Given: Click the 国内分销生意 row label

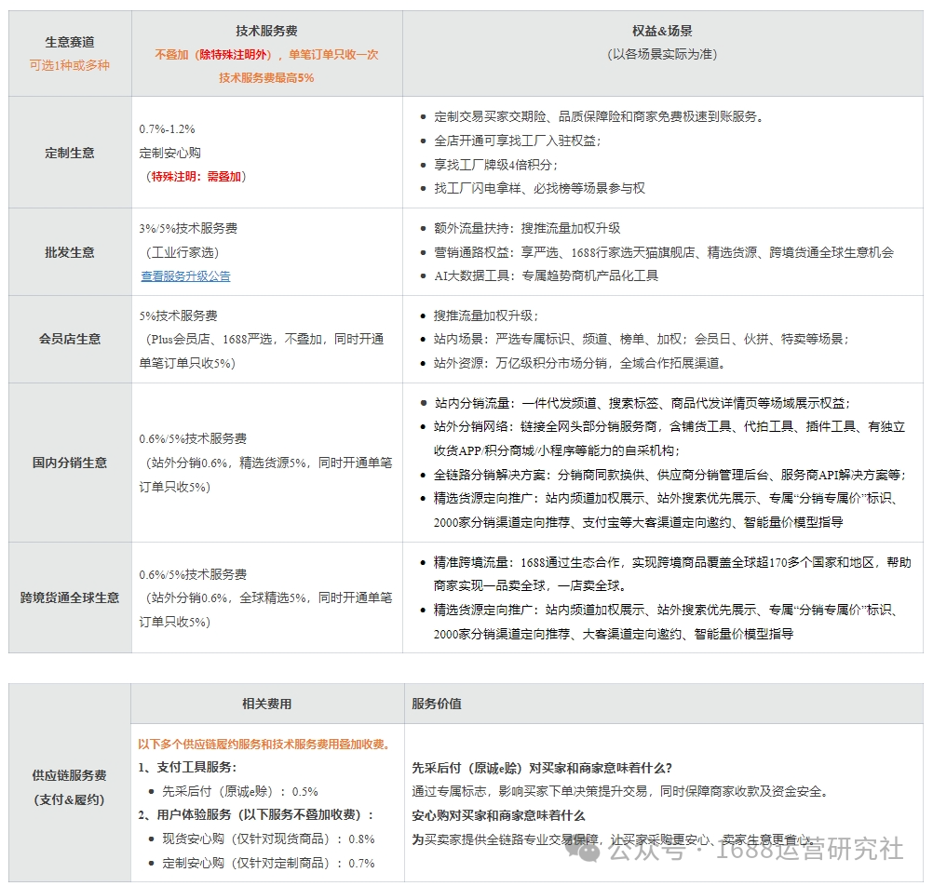Looking at the screenshot, I should tap(70, 463).
